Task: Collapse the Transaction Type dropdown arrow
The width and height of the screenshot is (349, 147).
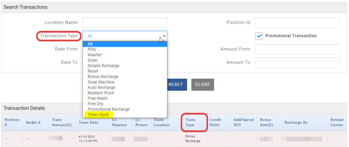Action: point(164,36)
